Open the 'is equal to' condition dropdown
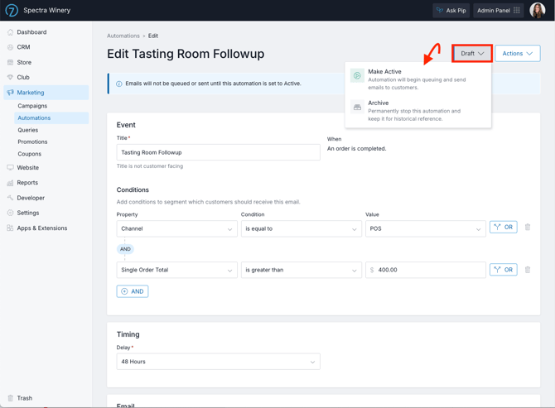 tap(302, 228)
